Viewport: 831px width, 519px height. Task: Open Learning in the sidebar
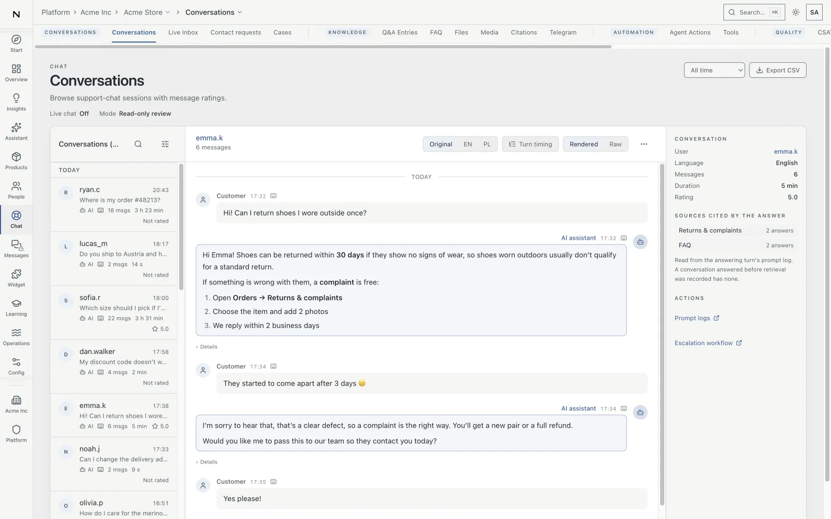pyautogui.click(x=16, y=308)
